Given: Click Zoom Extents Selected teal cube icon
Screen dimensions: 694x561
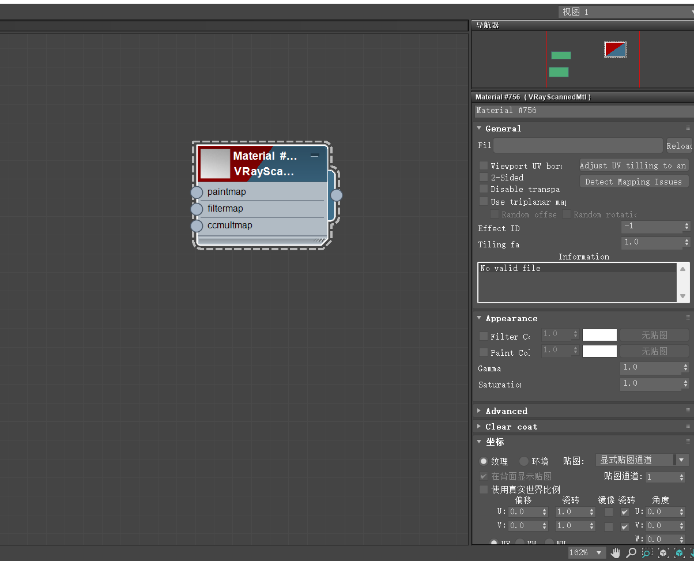Looking at the screenshot, I should 680,553.
